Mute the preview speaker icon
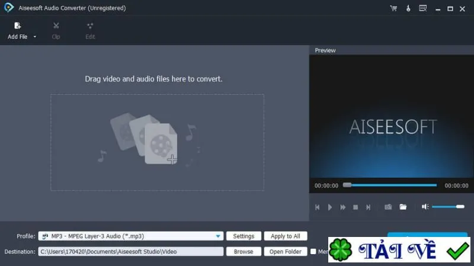Viewport: 474px width, 266px height. pyautogui.click(x=425, y=206)
